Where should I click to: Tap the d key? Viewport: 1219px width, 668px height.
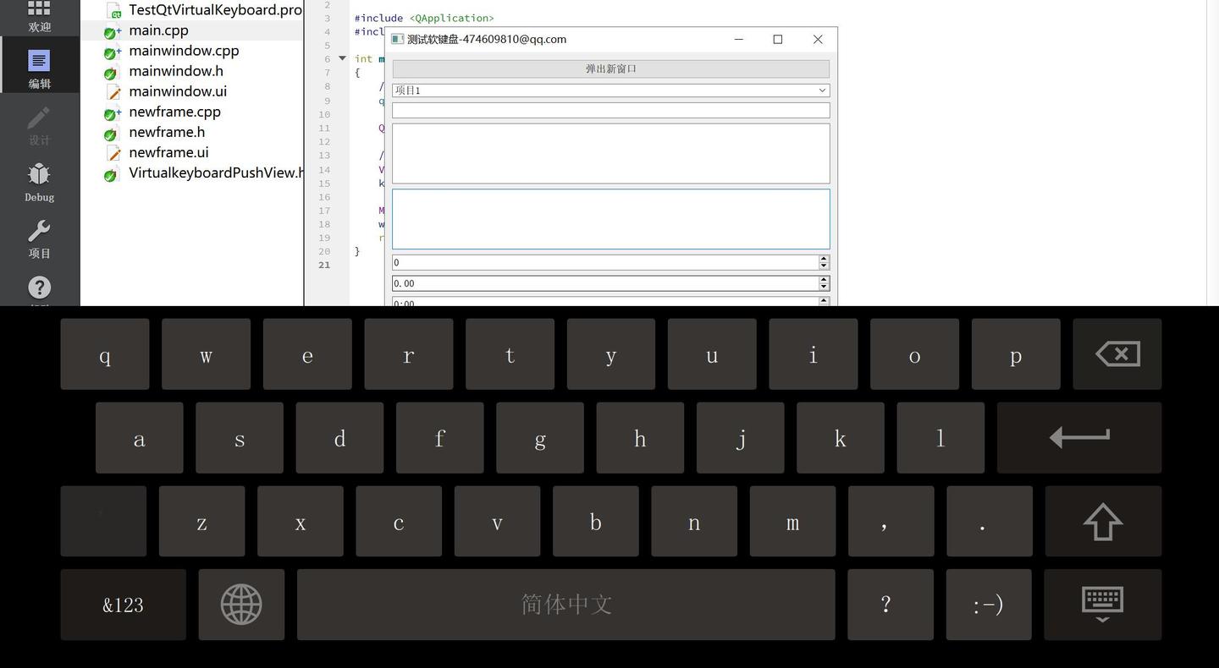click(339, 437)
